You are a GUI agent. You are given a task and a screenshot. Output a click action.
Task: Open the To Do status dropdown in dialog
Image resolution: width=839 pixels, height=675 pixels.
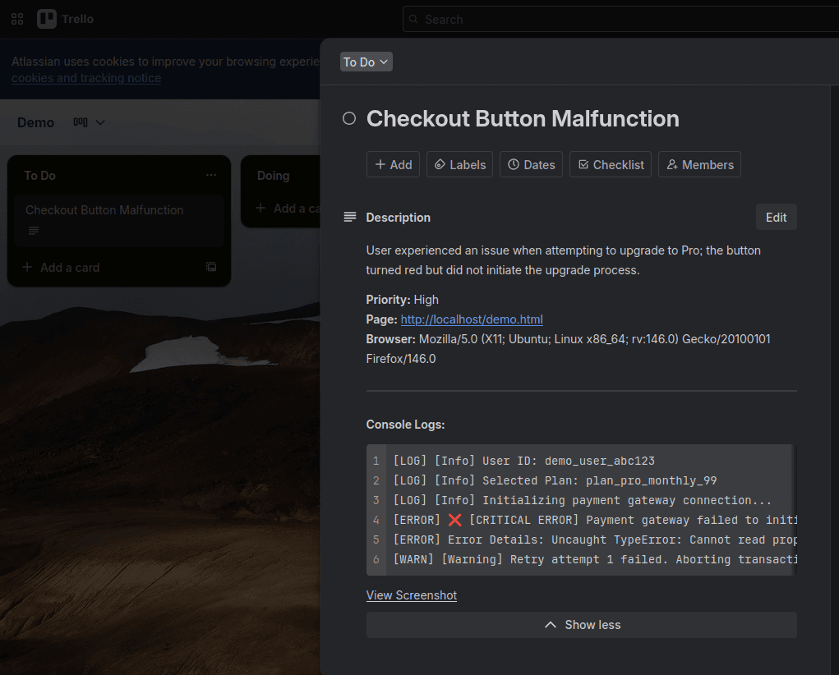pos(366,61)
